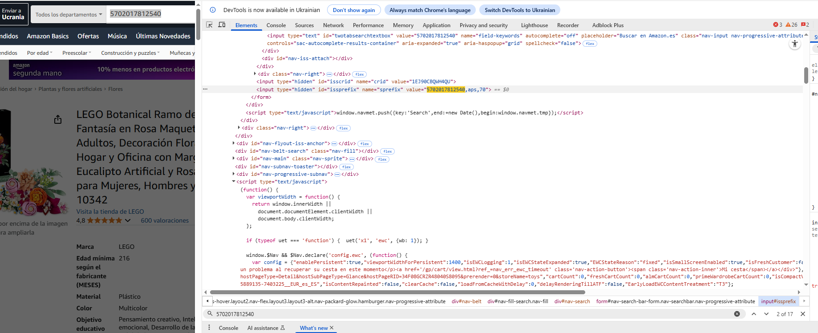Toggle the flex badge on nav-flyout-iss-anchor
Image resolution: width=818 pixels, height=333 pixels.
pyautogui.click(x=364, y=144)
